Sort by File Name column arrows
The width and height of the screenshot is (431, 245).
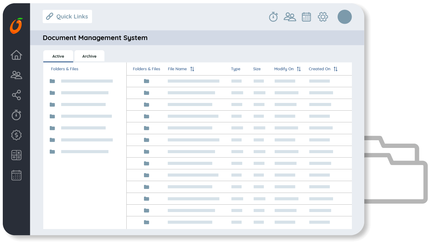point(192,69)
